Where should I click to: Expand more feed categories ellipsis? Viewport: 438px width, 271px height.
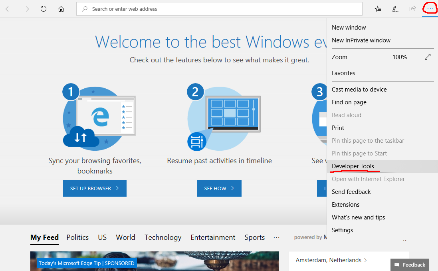pos(276,237)
